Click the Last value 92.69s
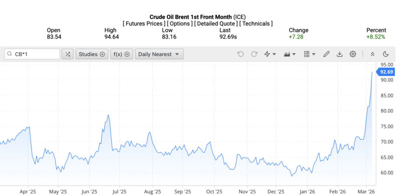The width and height of the screenshot is (401, 195). tap(228, 37)
